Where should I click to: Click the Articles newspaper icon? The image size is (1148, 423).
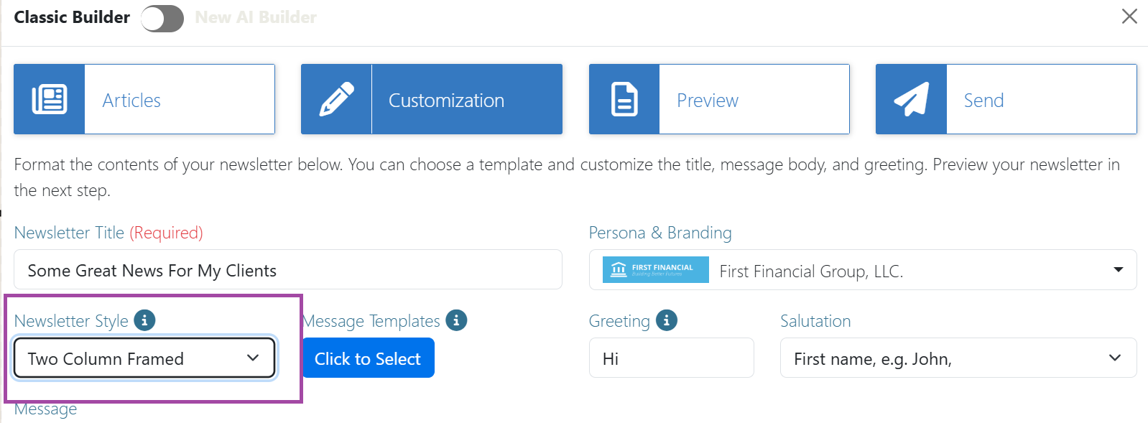tap(50, 99)
